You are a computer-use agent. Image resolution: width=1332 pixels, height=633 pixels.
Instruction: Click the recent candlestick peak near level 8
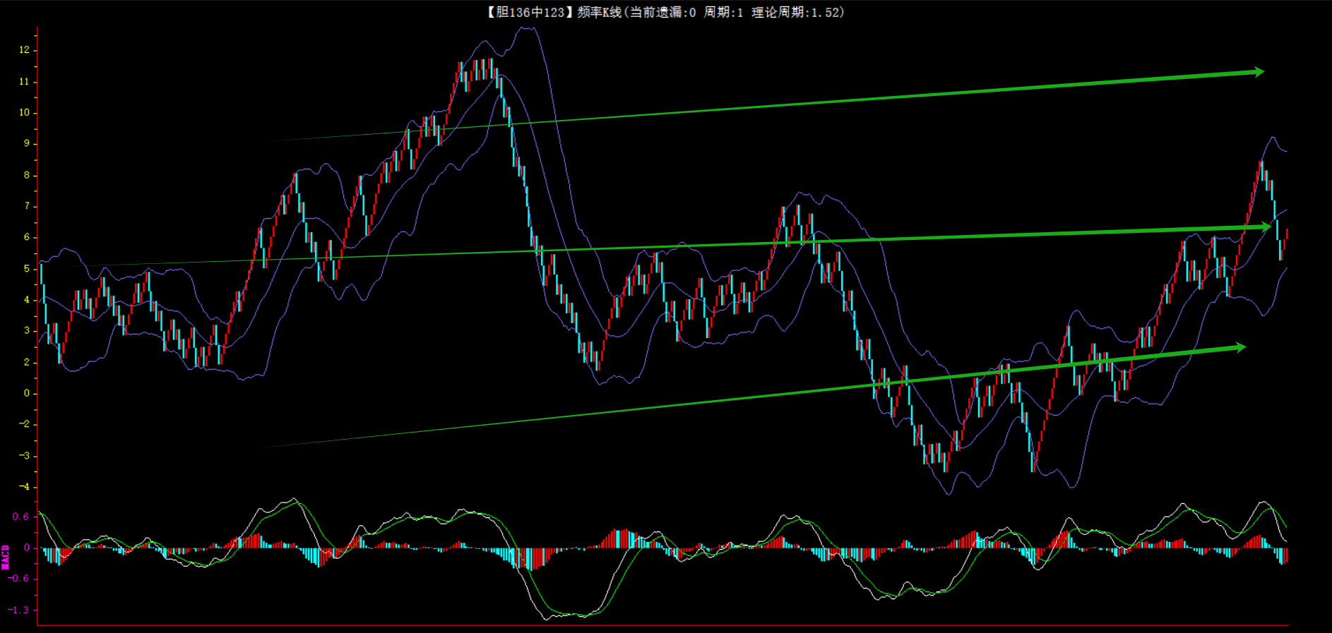click(x=1261, y=169)
